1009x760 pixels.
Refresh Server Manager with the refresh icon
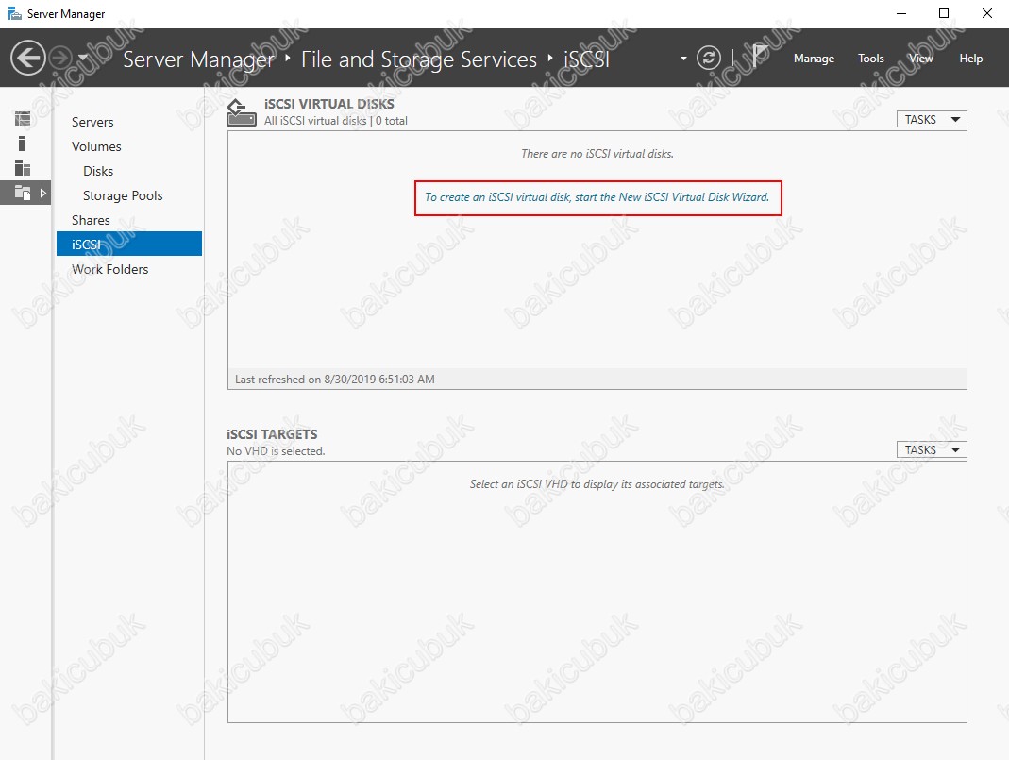click(x=709, y=58)
